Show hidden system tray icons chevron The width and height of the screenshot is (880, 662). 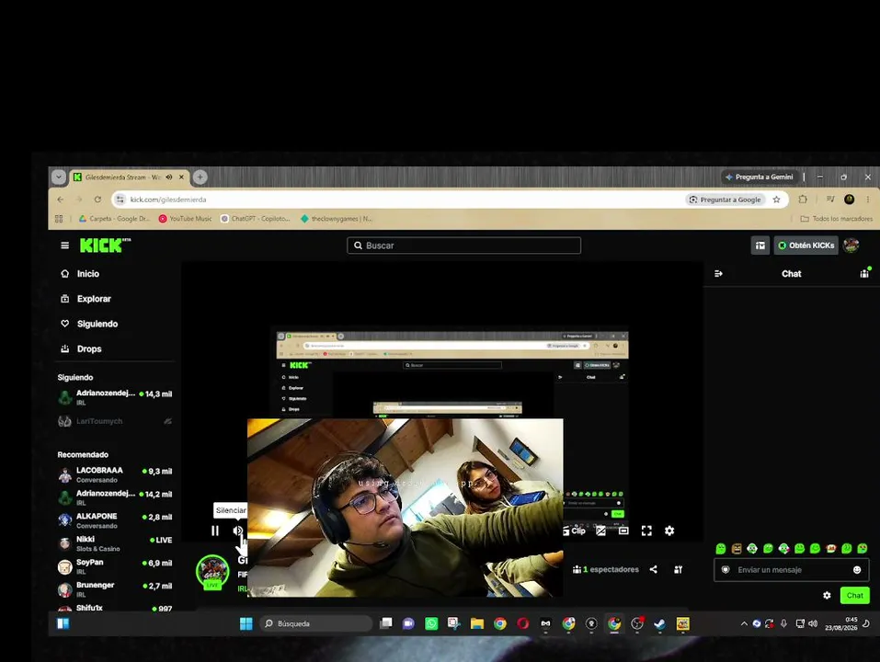point(744,624)
